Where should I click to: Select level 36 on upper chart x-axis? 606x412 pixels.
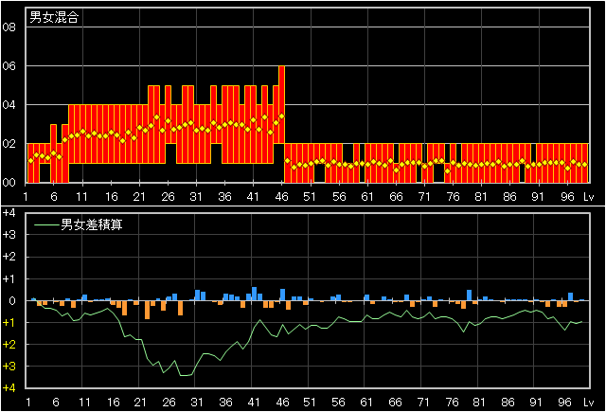click(224, 197)
